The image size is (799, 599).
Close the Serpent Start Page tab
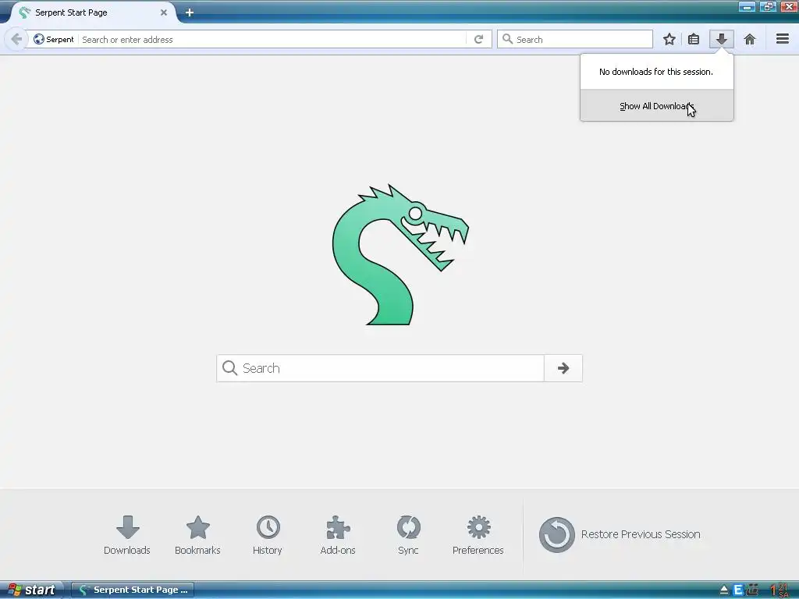click(164, 12)
